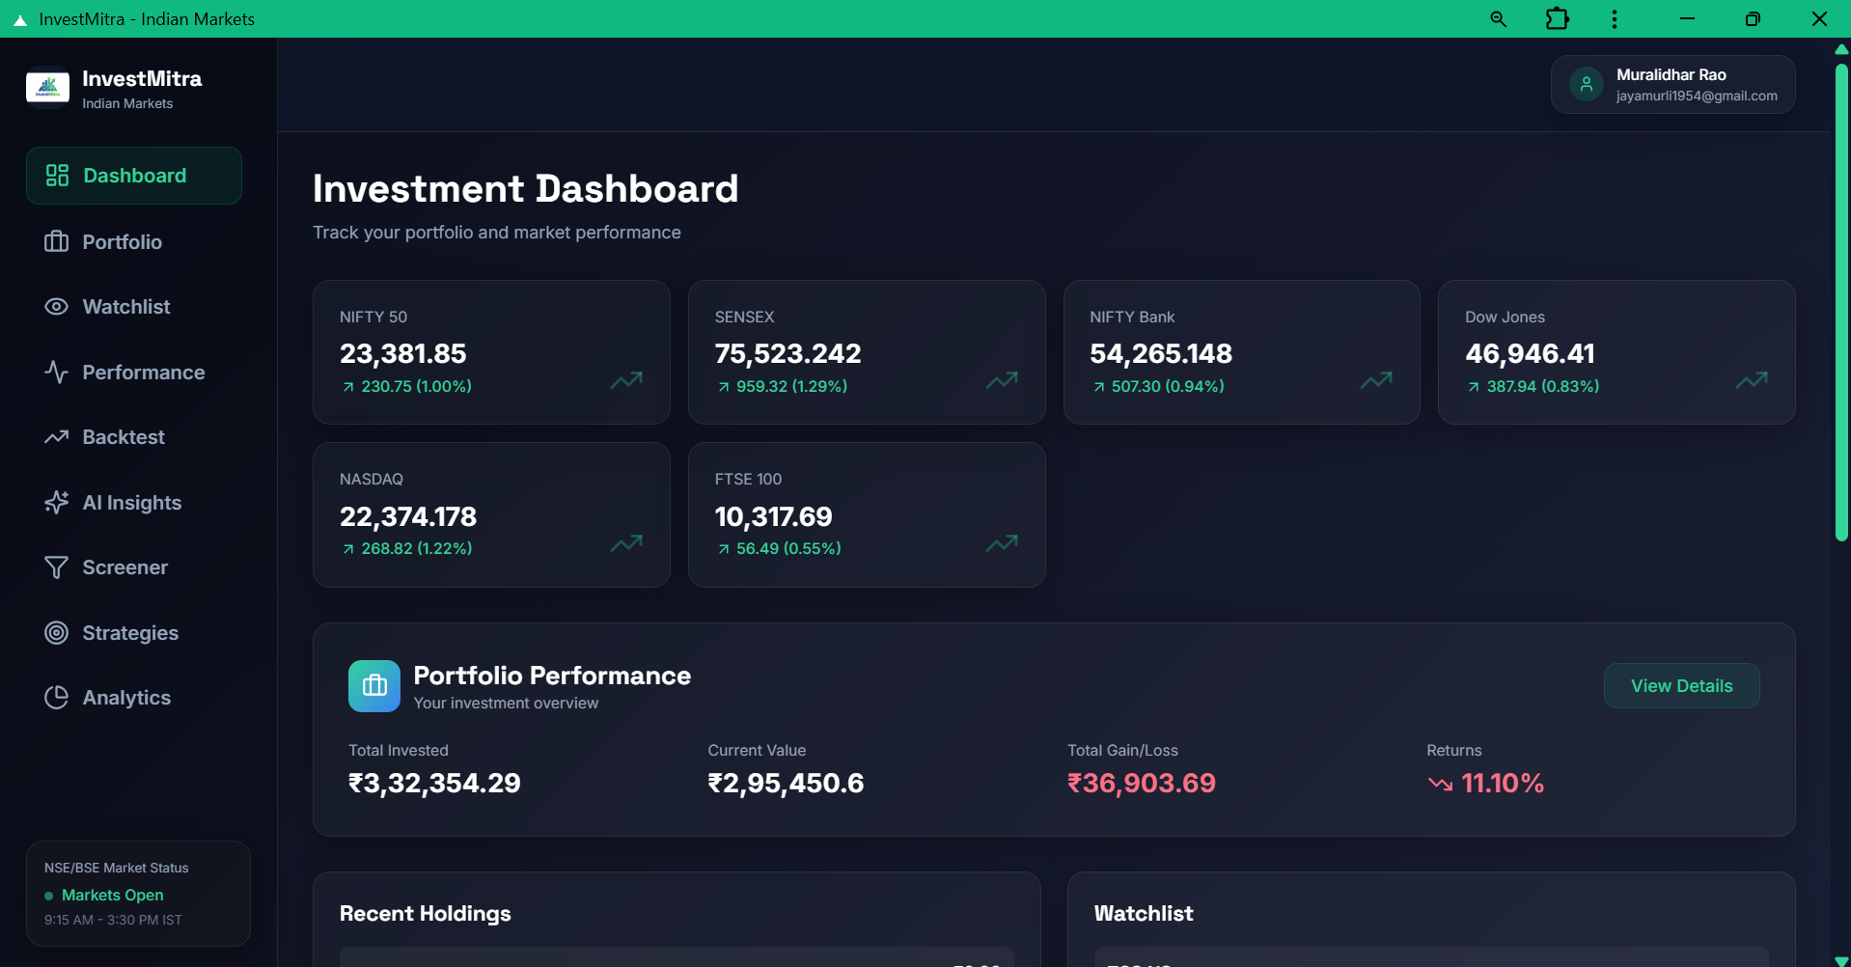Click the Watchlist eye icon
Screen dimensions: 1851x967
(56, 307)
